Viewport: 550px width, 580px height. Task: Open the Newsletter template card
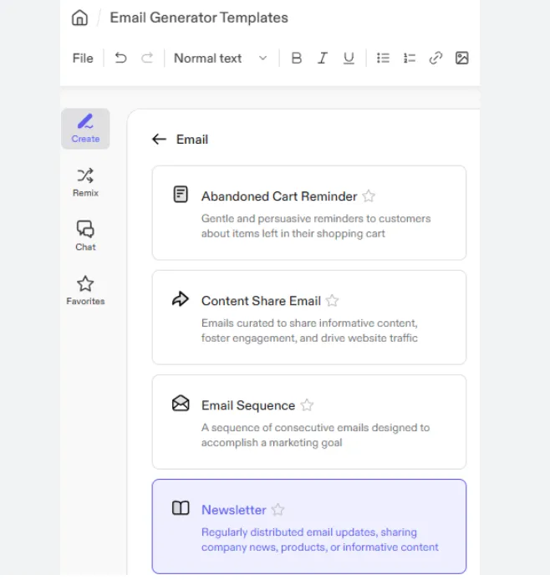(x=309, y=527)
